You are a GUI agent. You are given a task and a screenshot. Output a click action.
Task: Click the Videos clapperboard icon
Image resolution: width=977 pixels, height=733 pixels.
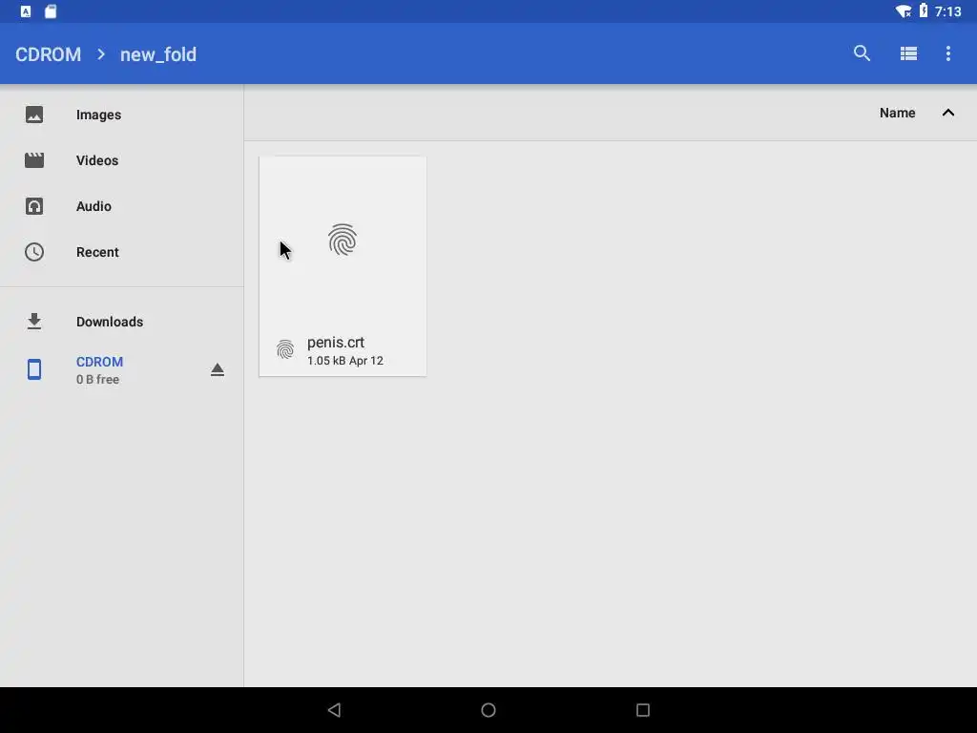click(34, 160)
